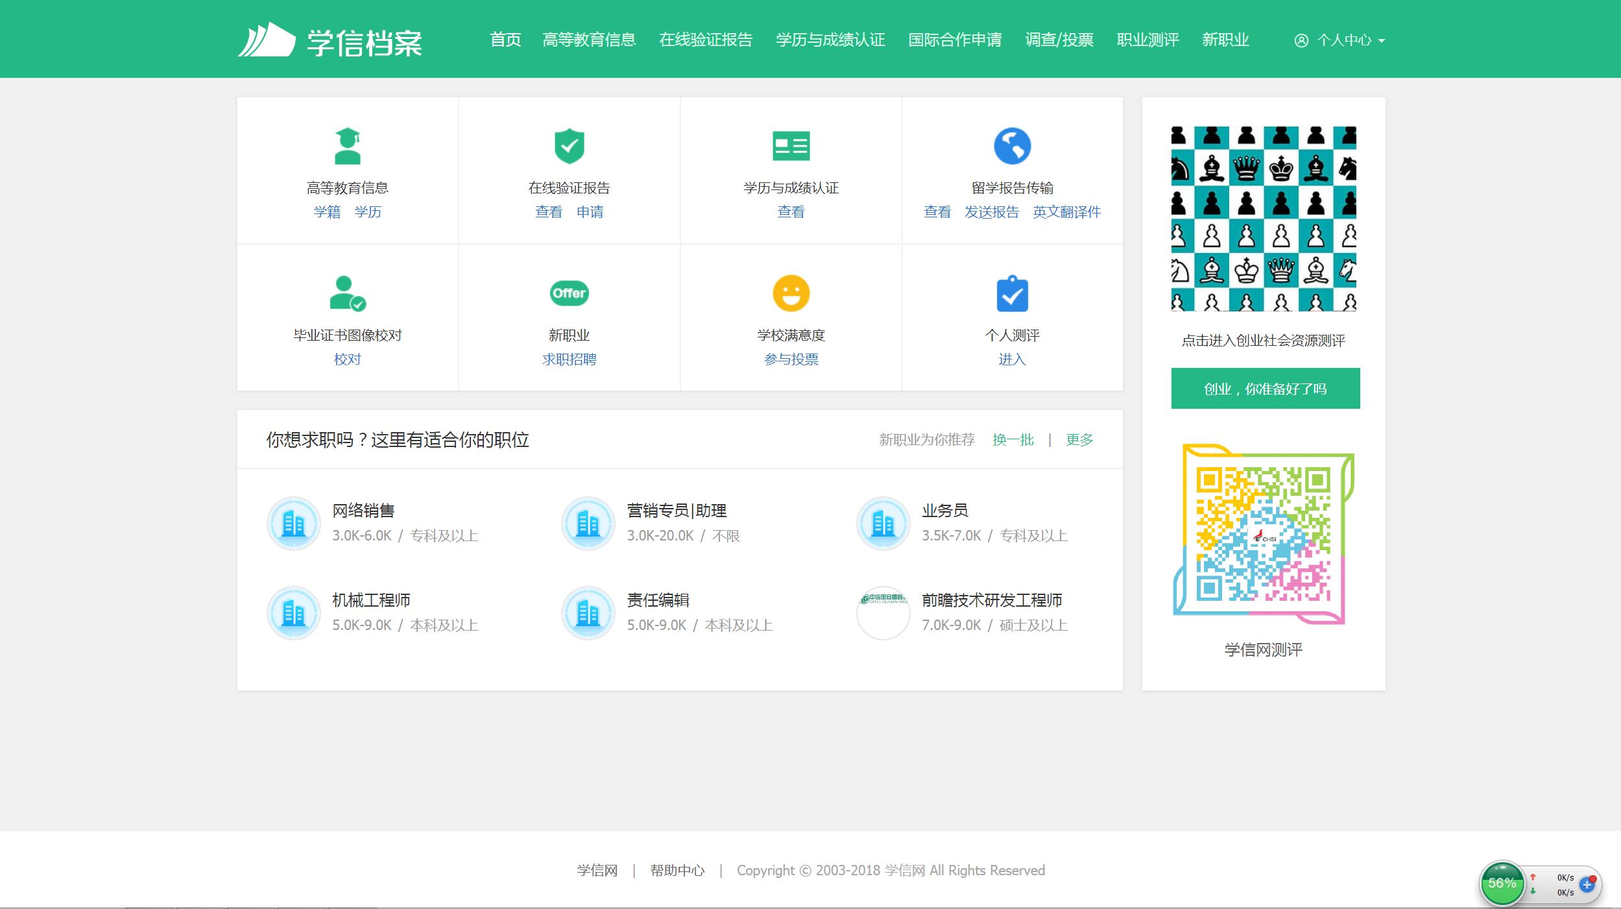Click 校对 under 毕业证书图像校对

(347, 359)
